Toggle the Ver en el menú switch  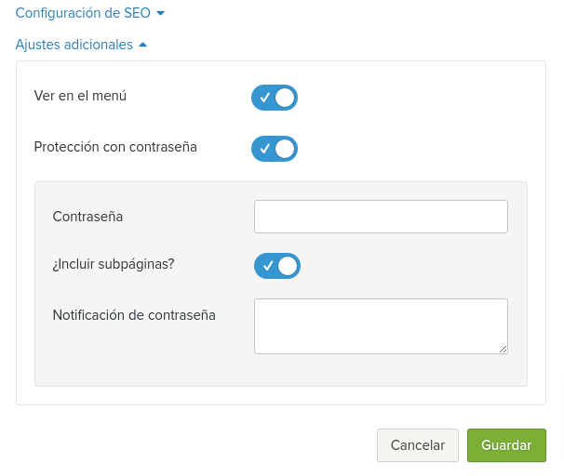(275, 98)
